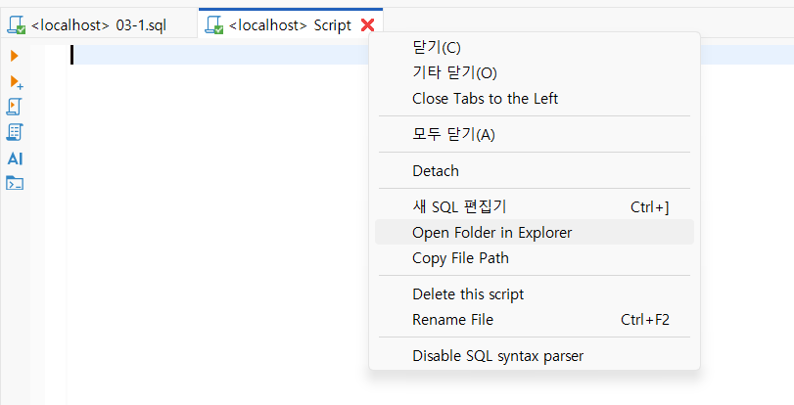Click the 03-1.sql tab's script icon

[x=16, y=25]
